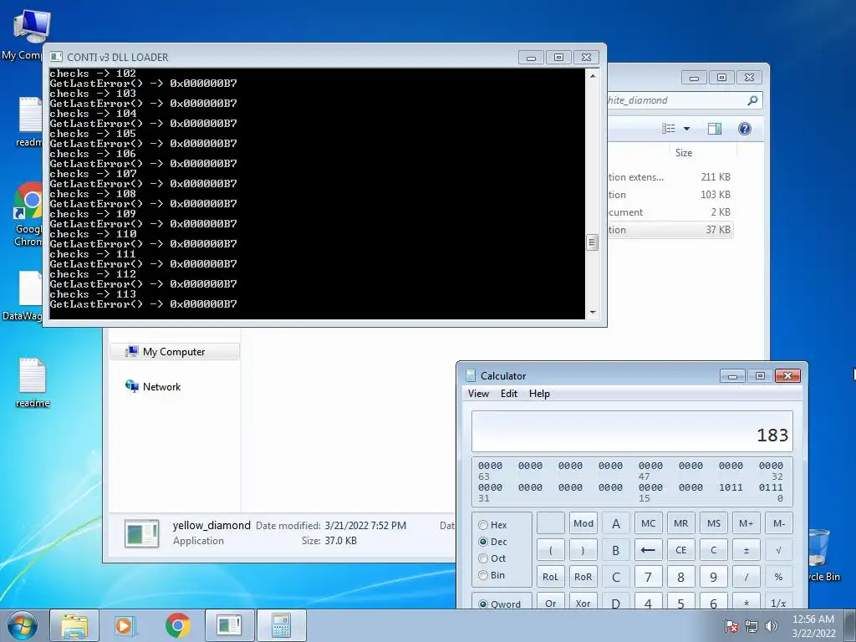This screenshot has height=642, width=856.
Task: Open Windows Explorer from taskbar
Action: pos(74,625)
